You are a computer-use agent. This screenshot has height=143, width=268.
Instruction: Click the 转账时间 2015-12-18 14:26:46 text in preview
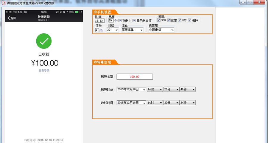(x=44, y=140)
